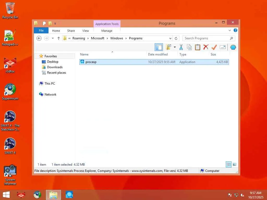Click the New folder title bar icon
The height and width of the screenshot is (200, 267).
point(50,23)
